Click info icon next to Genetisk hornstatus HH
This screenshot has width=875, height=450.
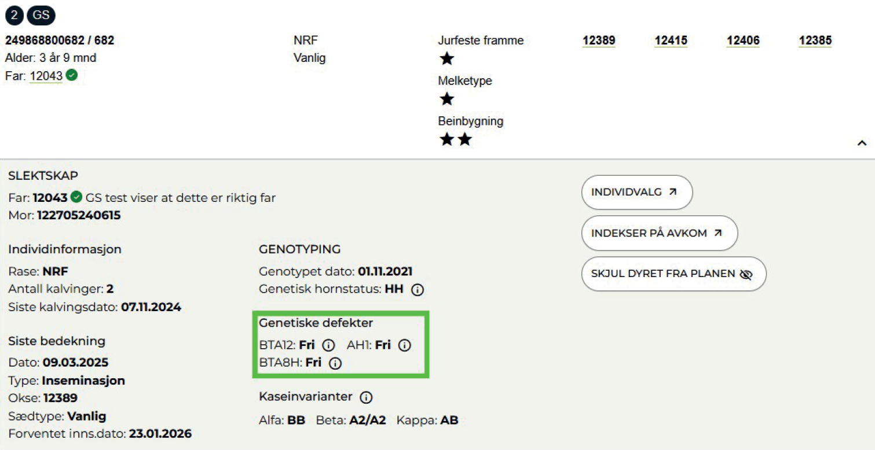pyautogui.click(x=417, y=290)
